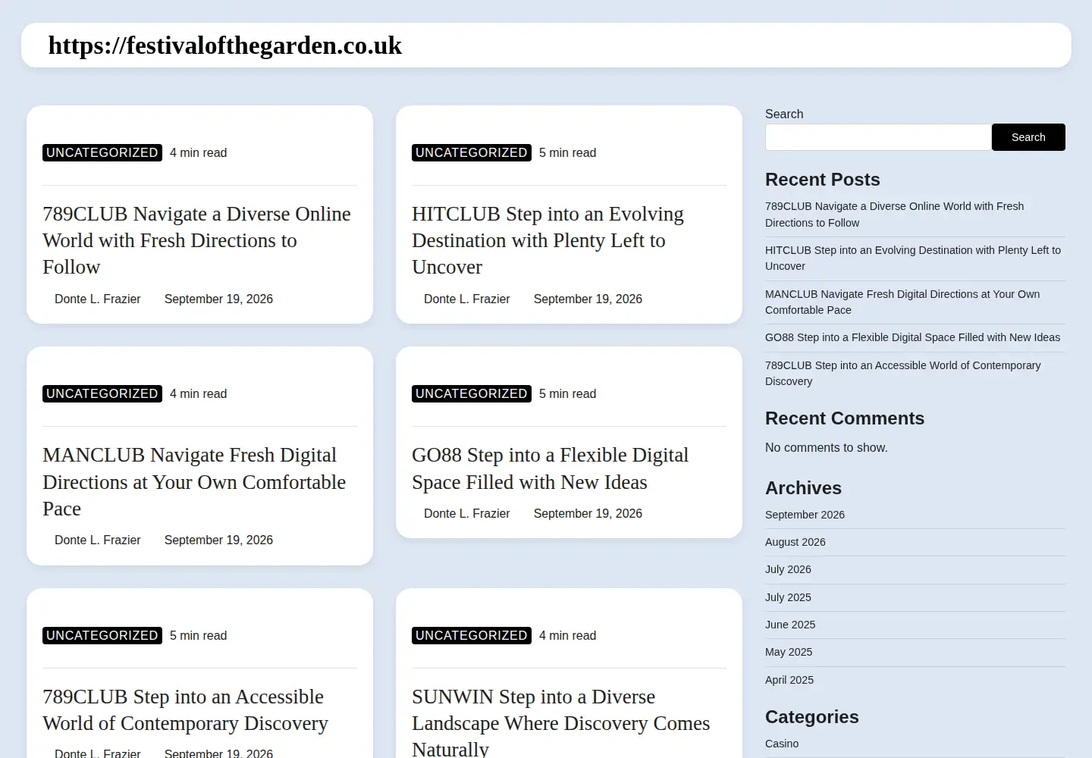Viewport: 1092px width, 758px height.
Task: Open the 'SUNWIN Step into a Diverse Landscape' post title
Action: (560, 722)
